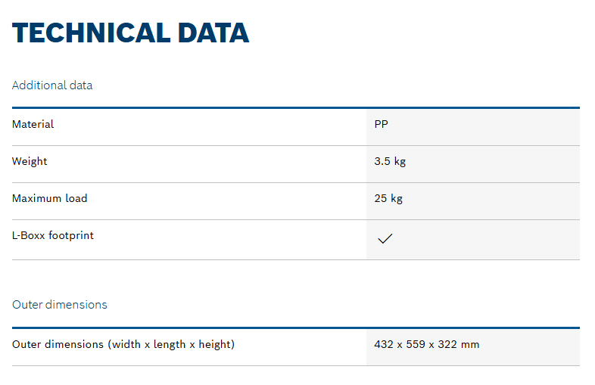Click the TECHNICAL DATA heading
595x385 pixels.
click(x=130, y=33)
